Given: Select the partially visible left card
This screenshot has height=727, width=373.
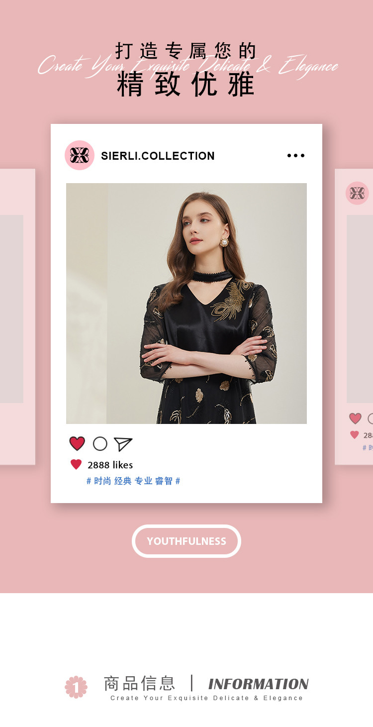Looking at the screenshot, I should (x=17, y=317).
